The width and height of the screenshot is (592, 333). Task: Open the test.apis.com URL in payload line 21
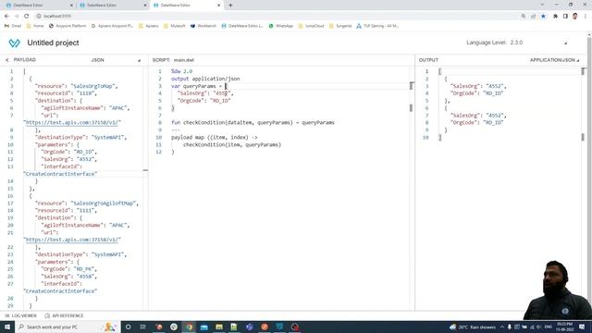[72, 240]
